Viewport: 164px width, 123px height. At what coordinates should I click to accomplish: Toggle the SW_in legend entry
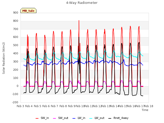pos(42,118)
